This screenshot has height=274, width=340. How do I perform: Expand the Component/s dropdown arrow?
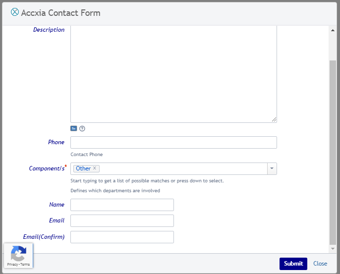[x=272, y=168]
